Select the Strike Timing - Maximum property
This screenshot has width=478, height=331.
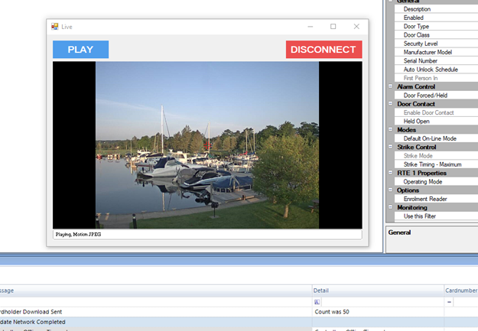436,164
